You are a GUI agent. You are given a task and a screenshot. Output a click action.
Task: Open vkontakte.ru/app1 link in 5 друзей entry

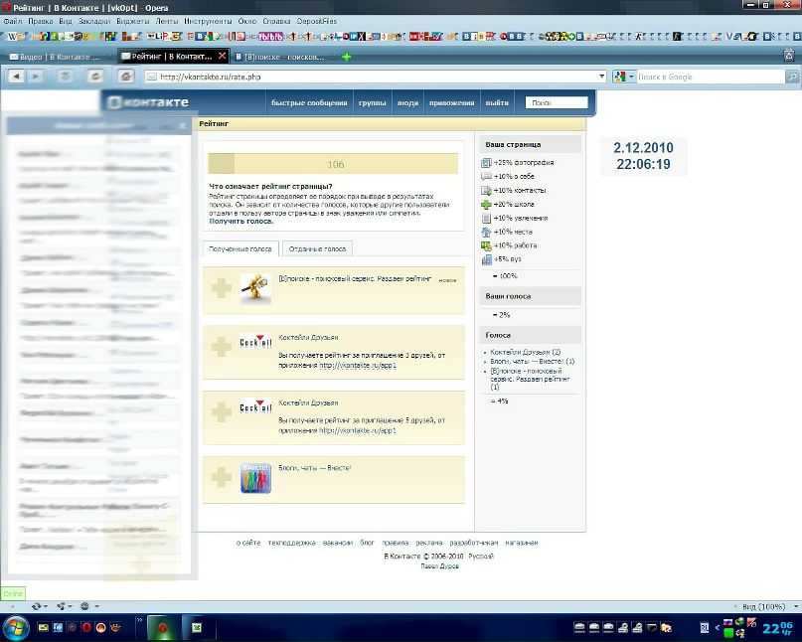click(358, 430)
